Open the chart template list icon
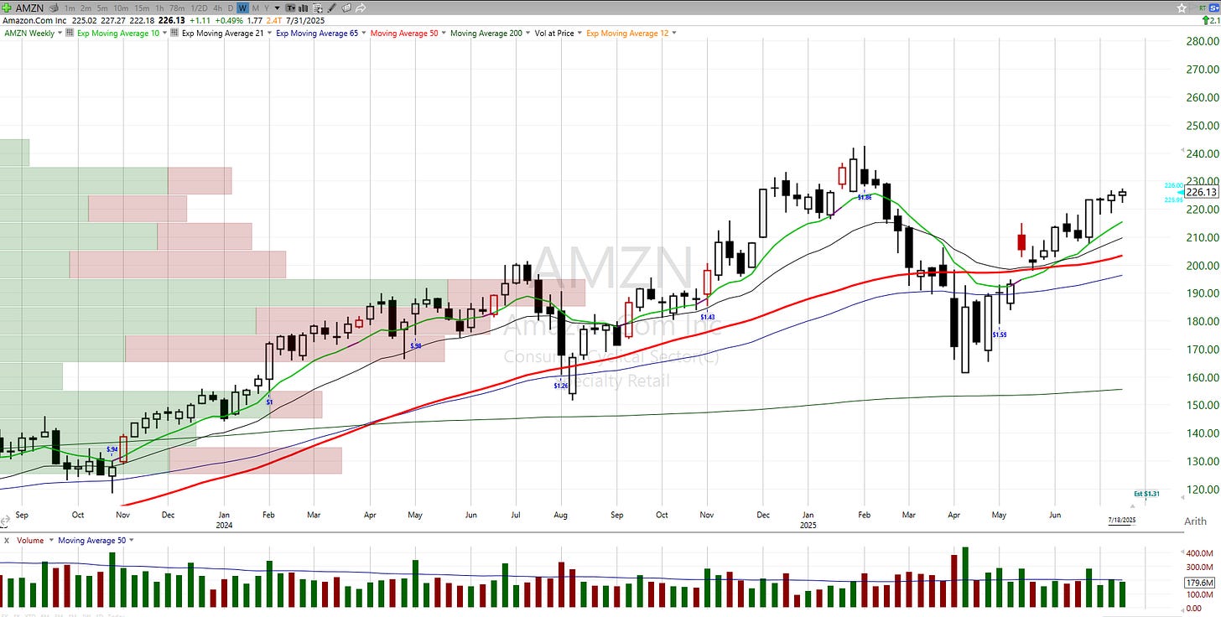The height and width of the screenshot is (617, 1221). pyautogui.click(x=318, y=8)
